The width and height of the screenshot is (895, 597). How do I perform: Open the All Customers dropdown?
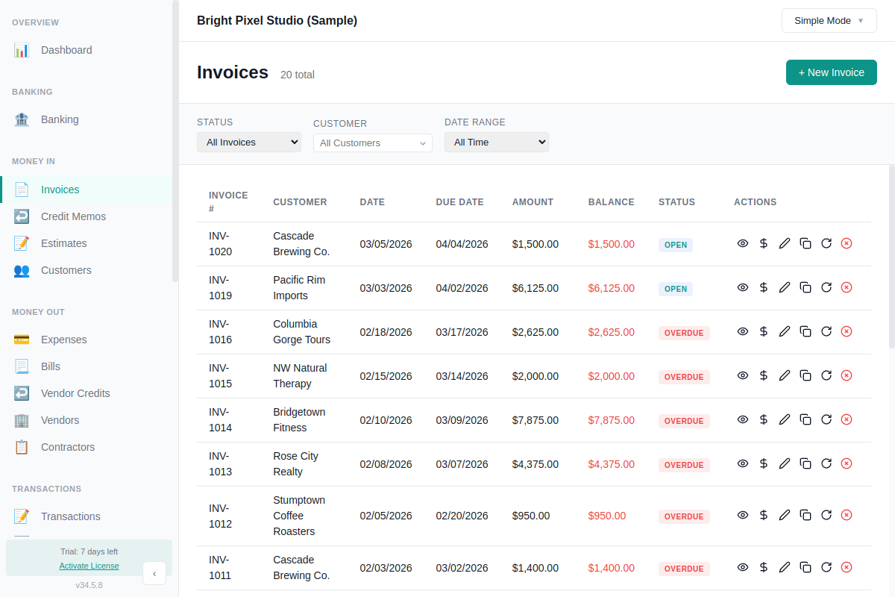pyautogui.click(x=372, y=143)
